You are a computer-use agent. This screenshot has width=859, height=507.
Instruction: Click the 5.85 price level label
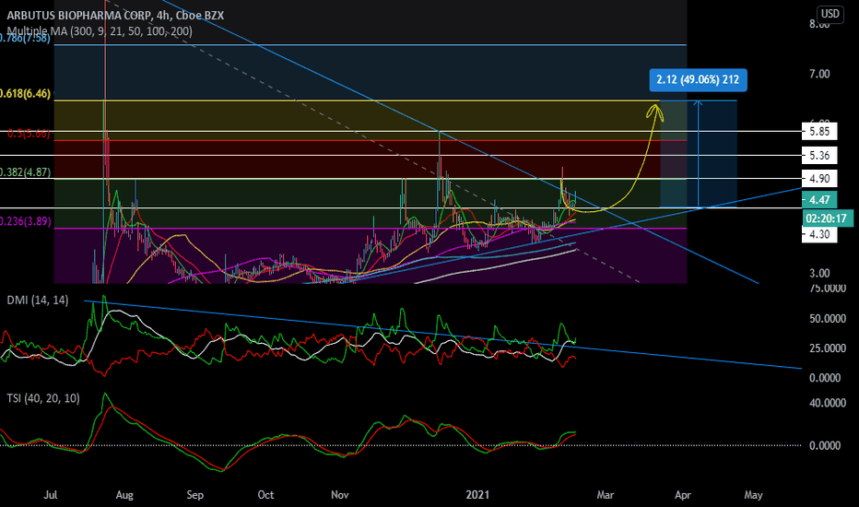click(819, 132)
